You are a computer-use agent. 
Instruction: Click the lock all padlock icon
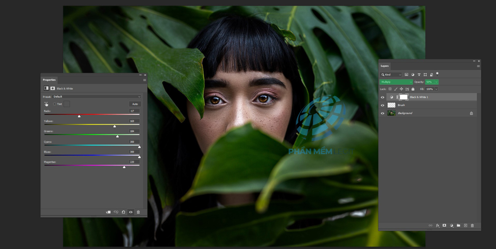pyautogui.click(x=413, y=89)
